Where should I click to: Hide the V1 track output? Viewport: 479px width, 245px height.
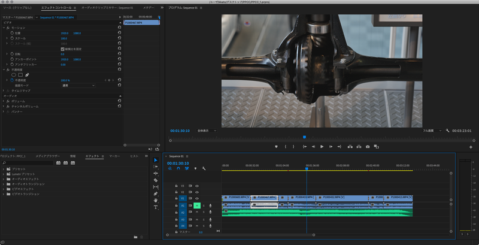click(196, 198)
